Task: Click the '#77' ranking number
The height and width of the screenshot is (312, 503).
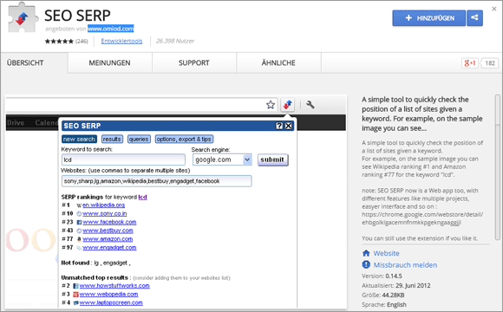Action: tap(68, 239)
